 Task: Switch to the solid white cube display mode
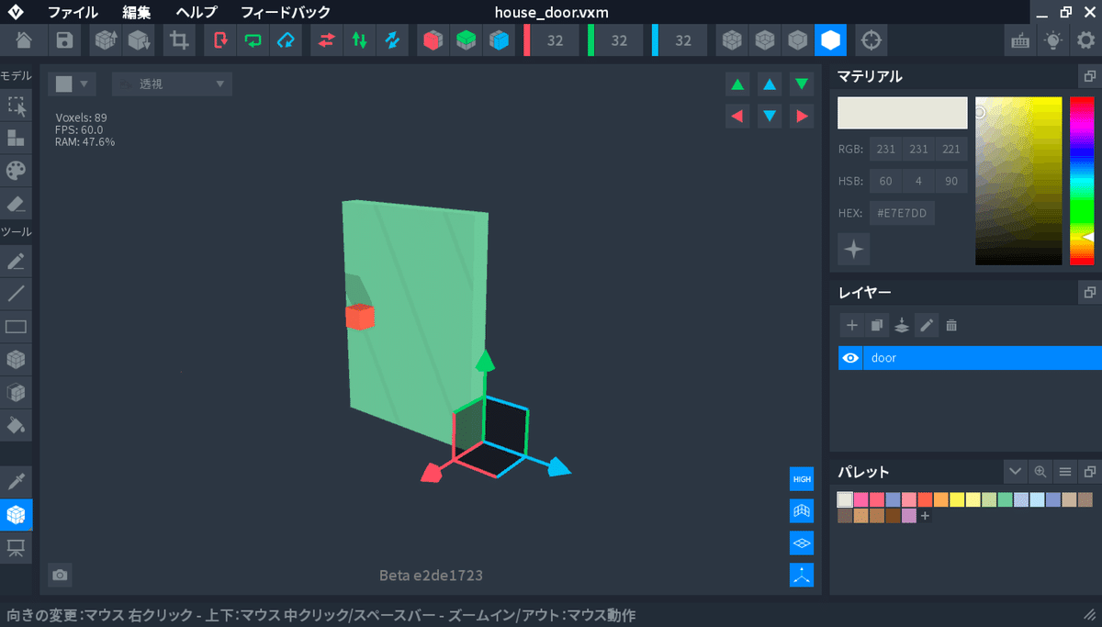click(831, 40)
